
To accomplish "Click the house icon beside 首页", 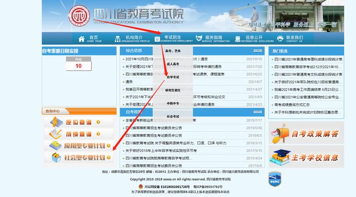I will coord(82,39).
